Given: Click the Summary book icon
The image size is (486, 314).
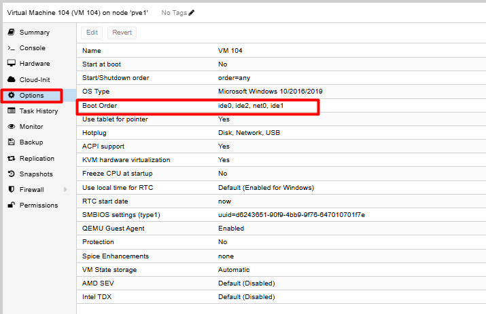Looking at the screenshot, I should tap(11, 32).
